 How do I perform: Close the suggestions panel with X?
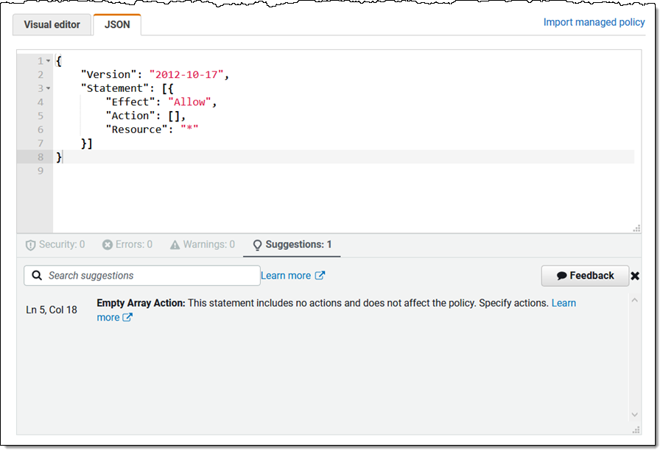point(635,276)
